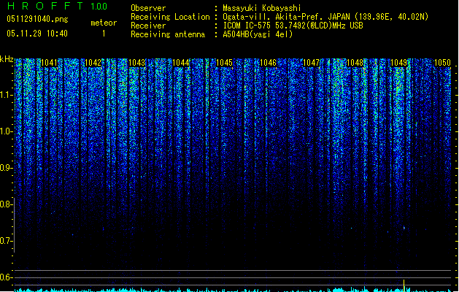Select the file name 0511291040.png
This screenshot has width=459, height=292.
37,19
